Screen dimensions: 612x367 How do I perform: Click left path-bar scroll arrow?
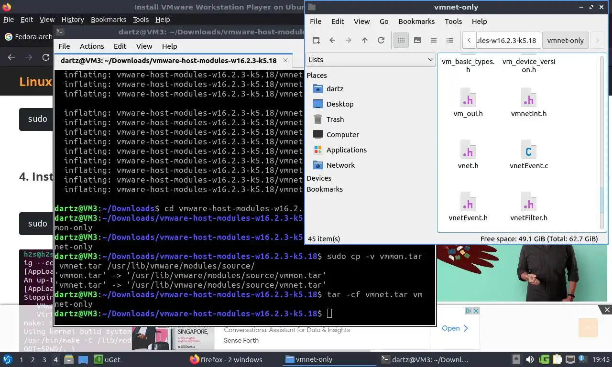(470, 40)
